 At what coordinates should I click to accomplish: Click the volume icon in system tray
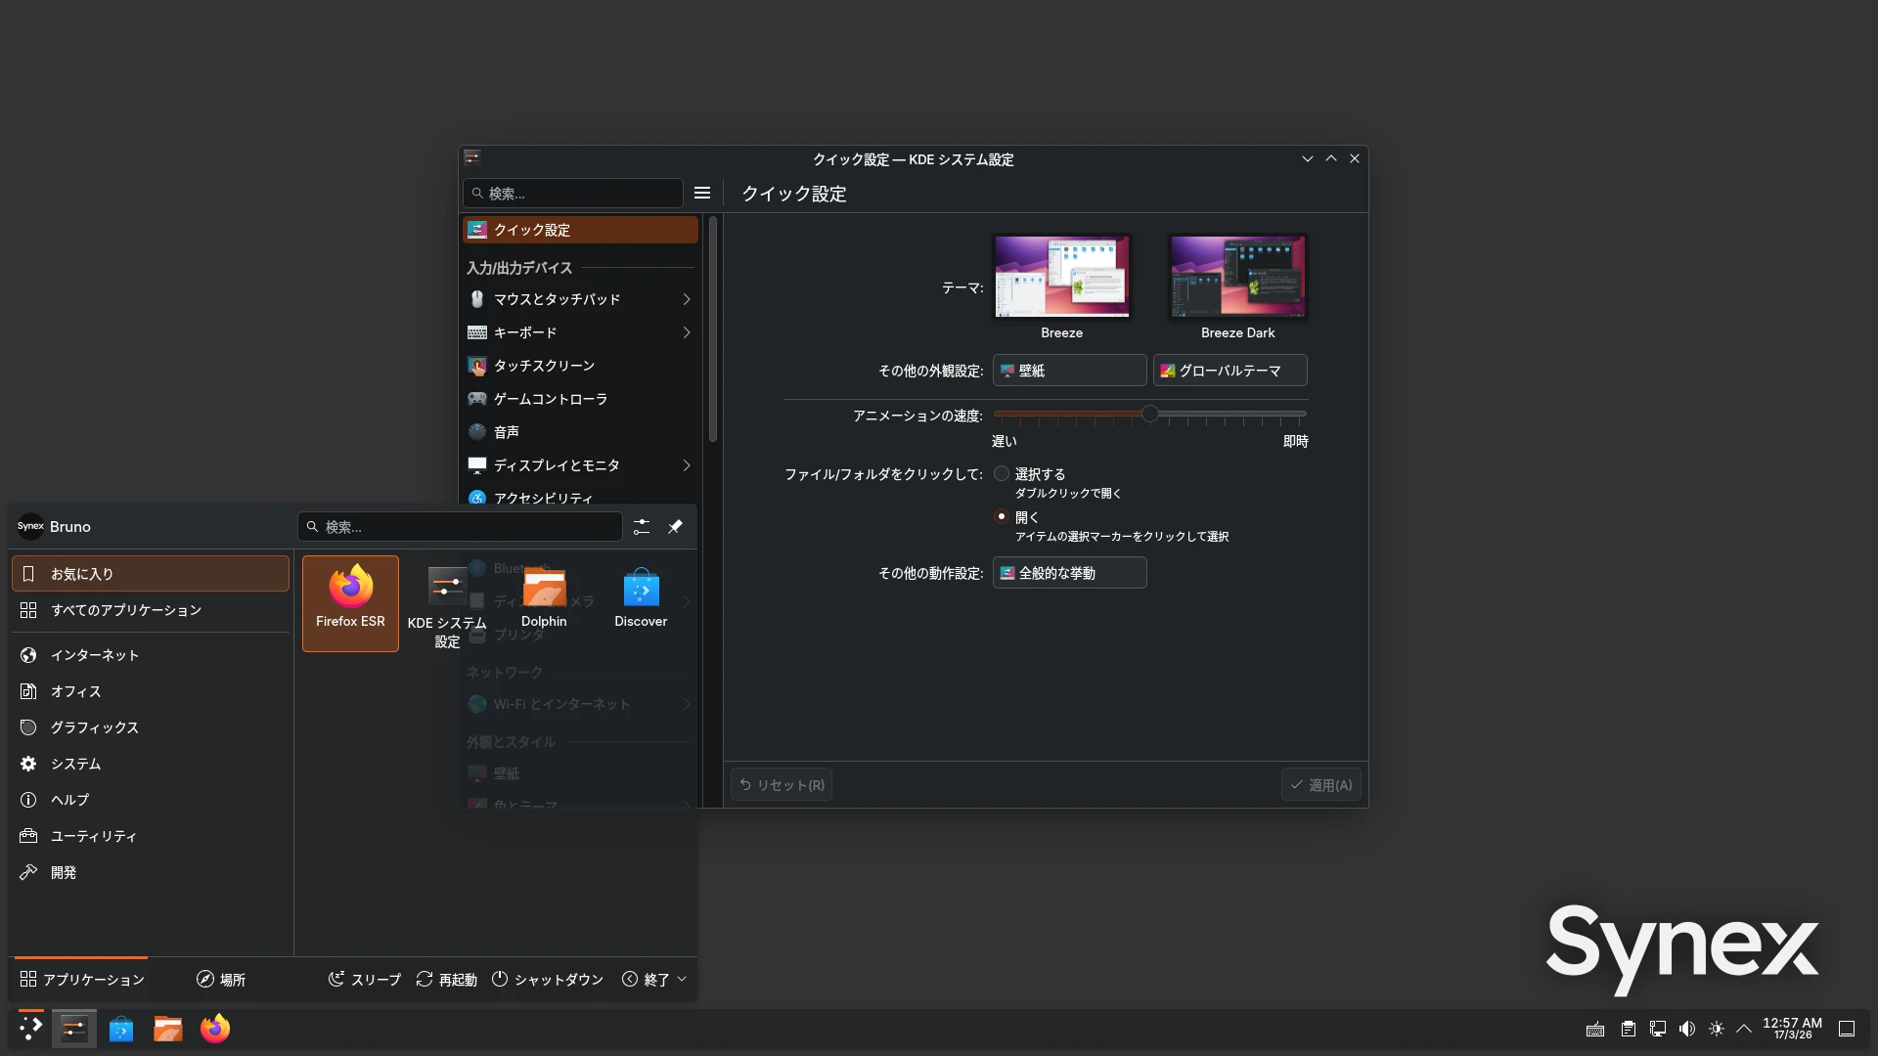(1686, 1029)
